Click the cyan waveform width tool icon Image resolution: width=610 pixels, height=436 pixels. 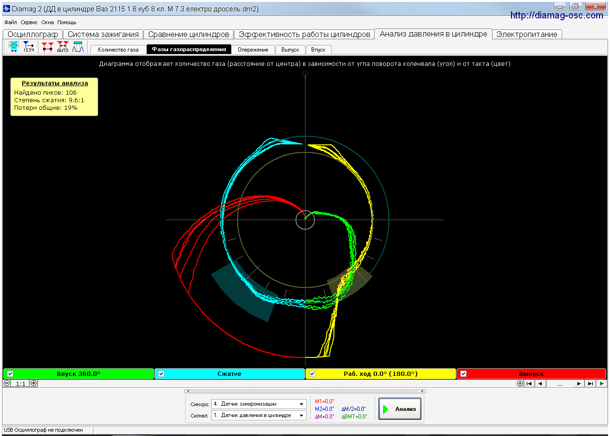tap(14, 47)
